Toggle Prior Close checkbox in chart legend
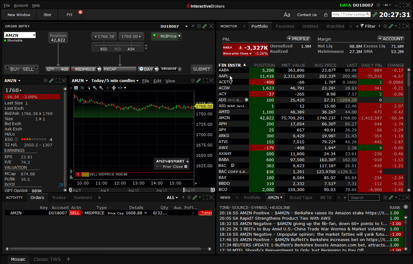 click(x=186, y=167)
